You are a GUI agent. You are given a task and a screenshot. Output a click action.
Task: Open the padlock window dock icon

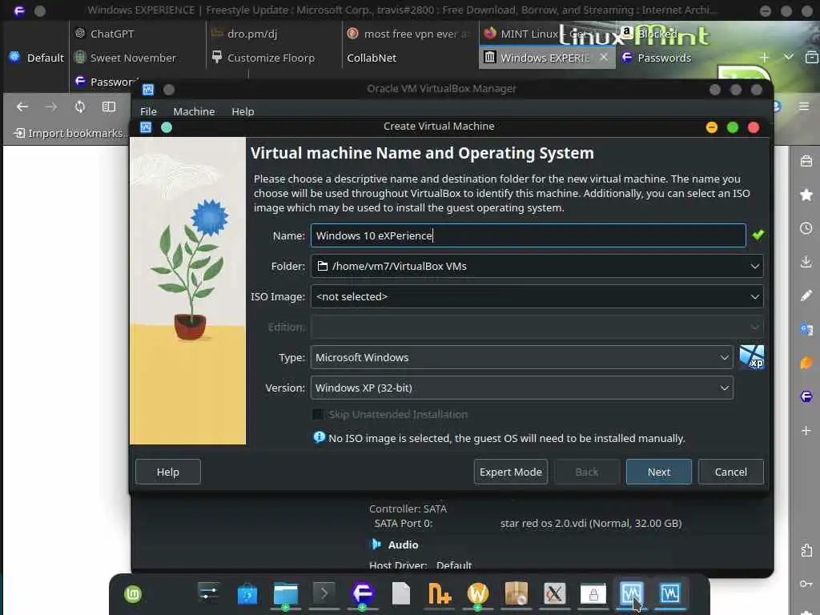click(593, 593)
